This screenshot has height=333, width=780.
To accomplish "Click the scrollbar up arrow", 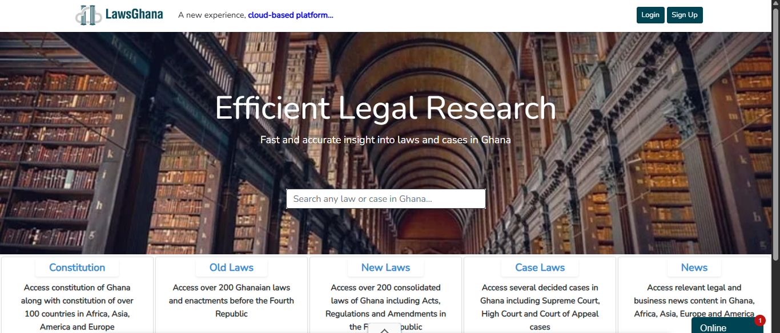I will pos(775,4).
